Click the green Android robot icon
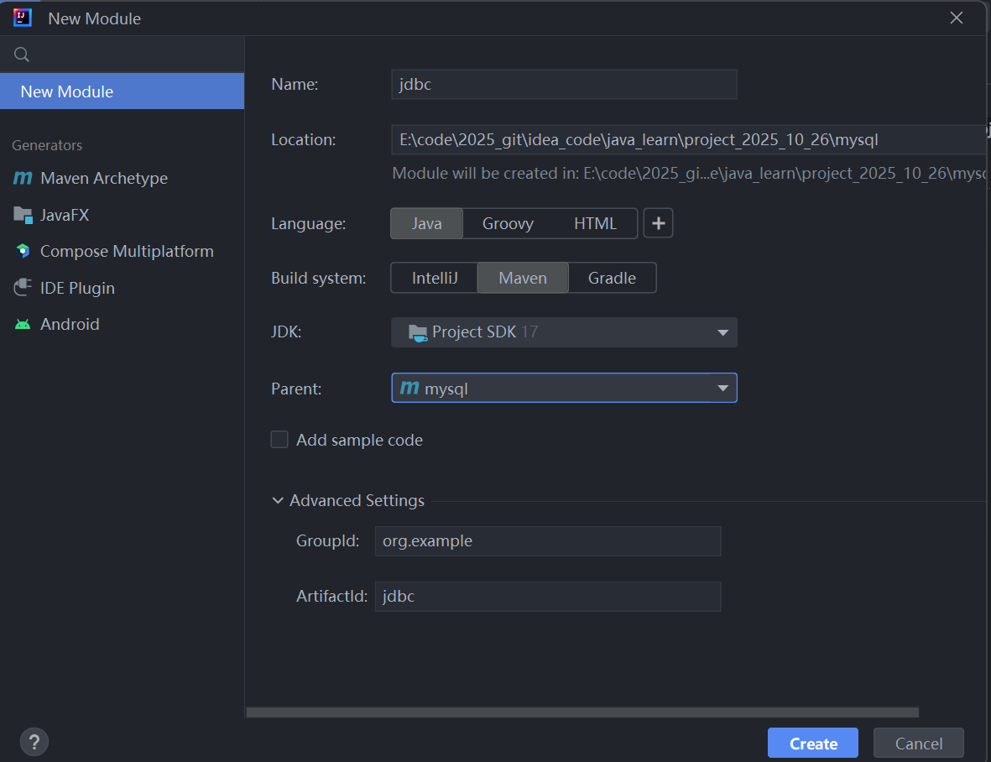 click(23, 324)
